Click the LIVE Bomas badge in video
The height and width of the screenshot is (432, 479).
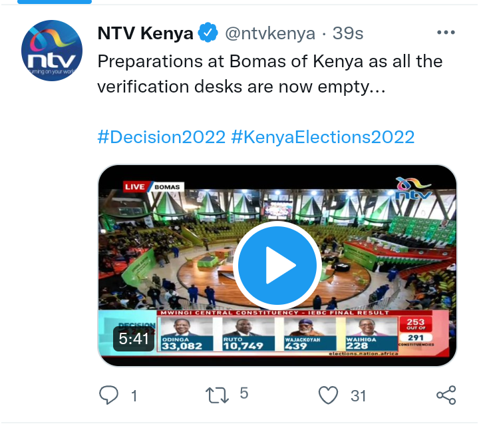154,186
